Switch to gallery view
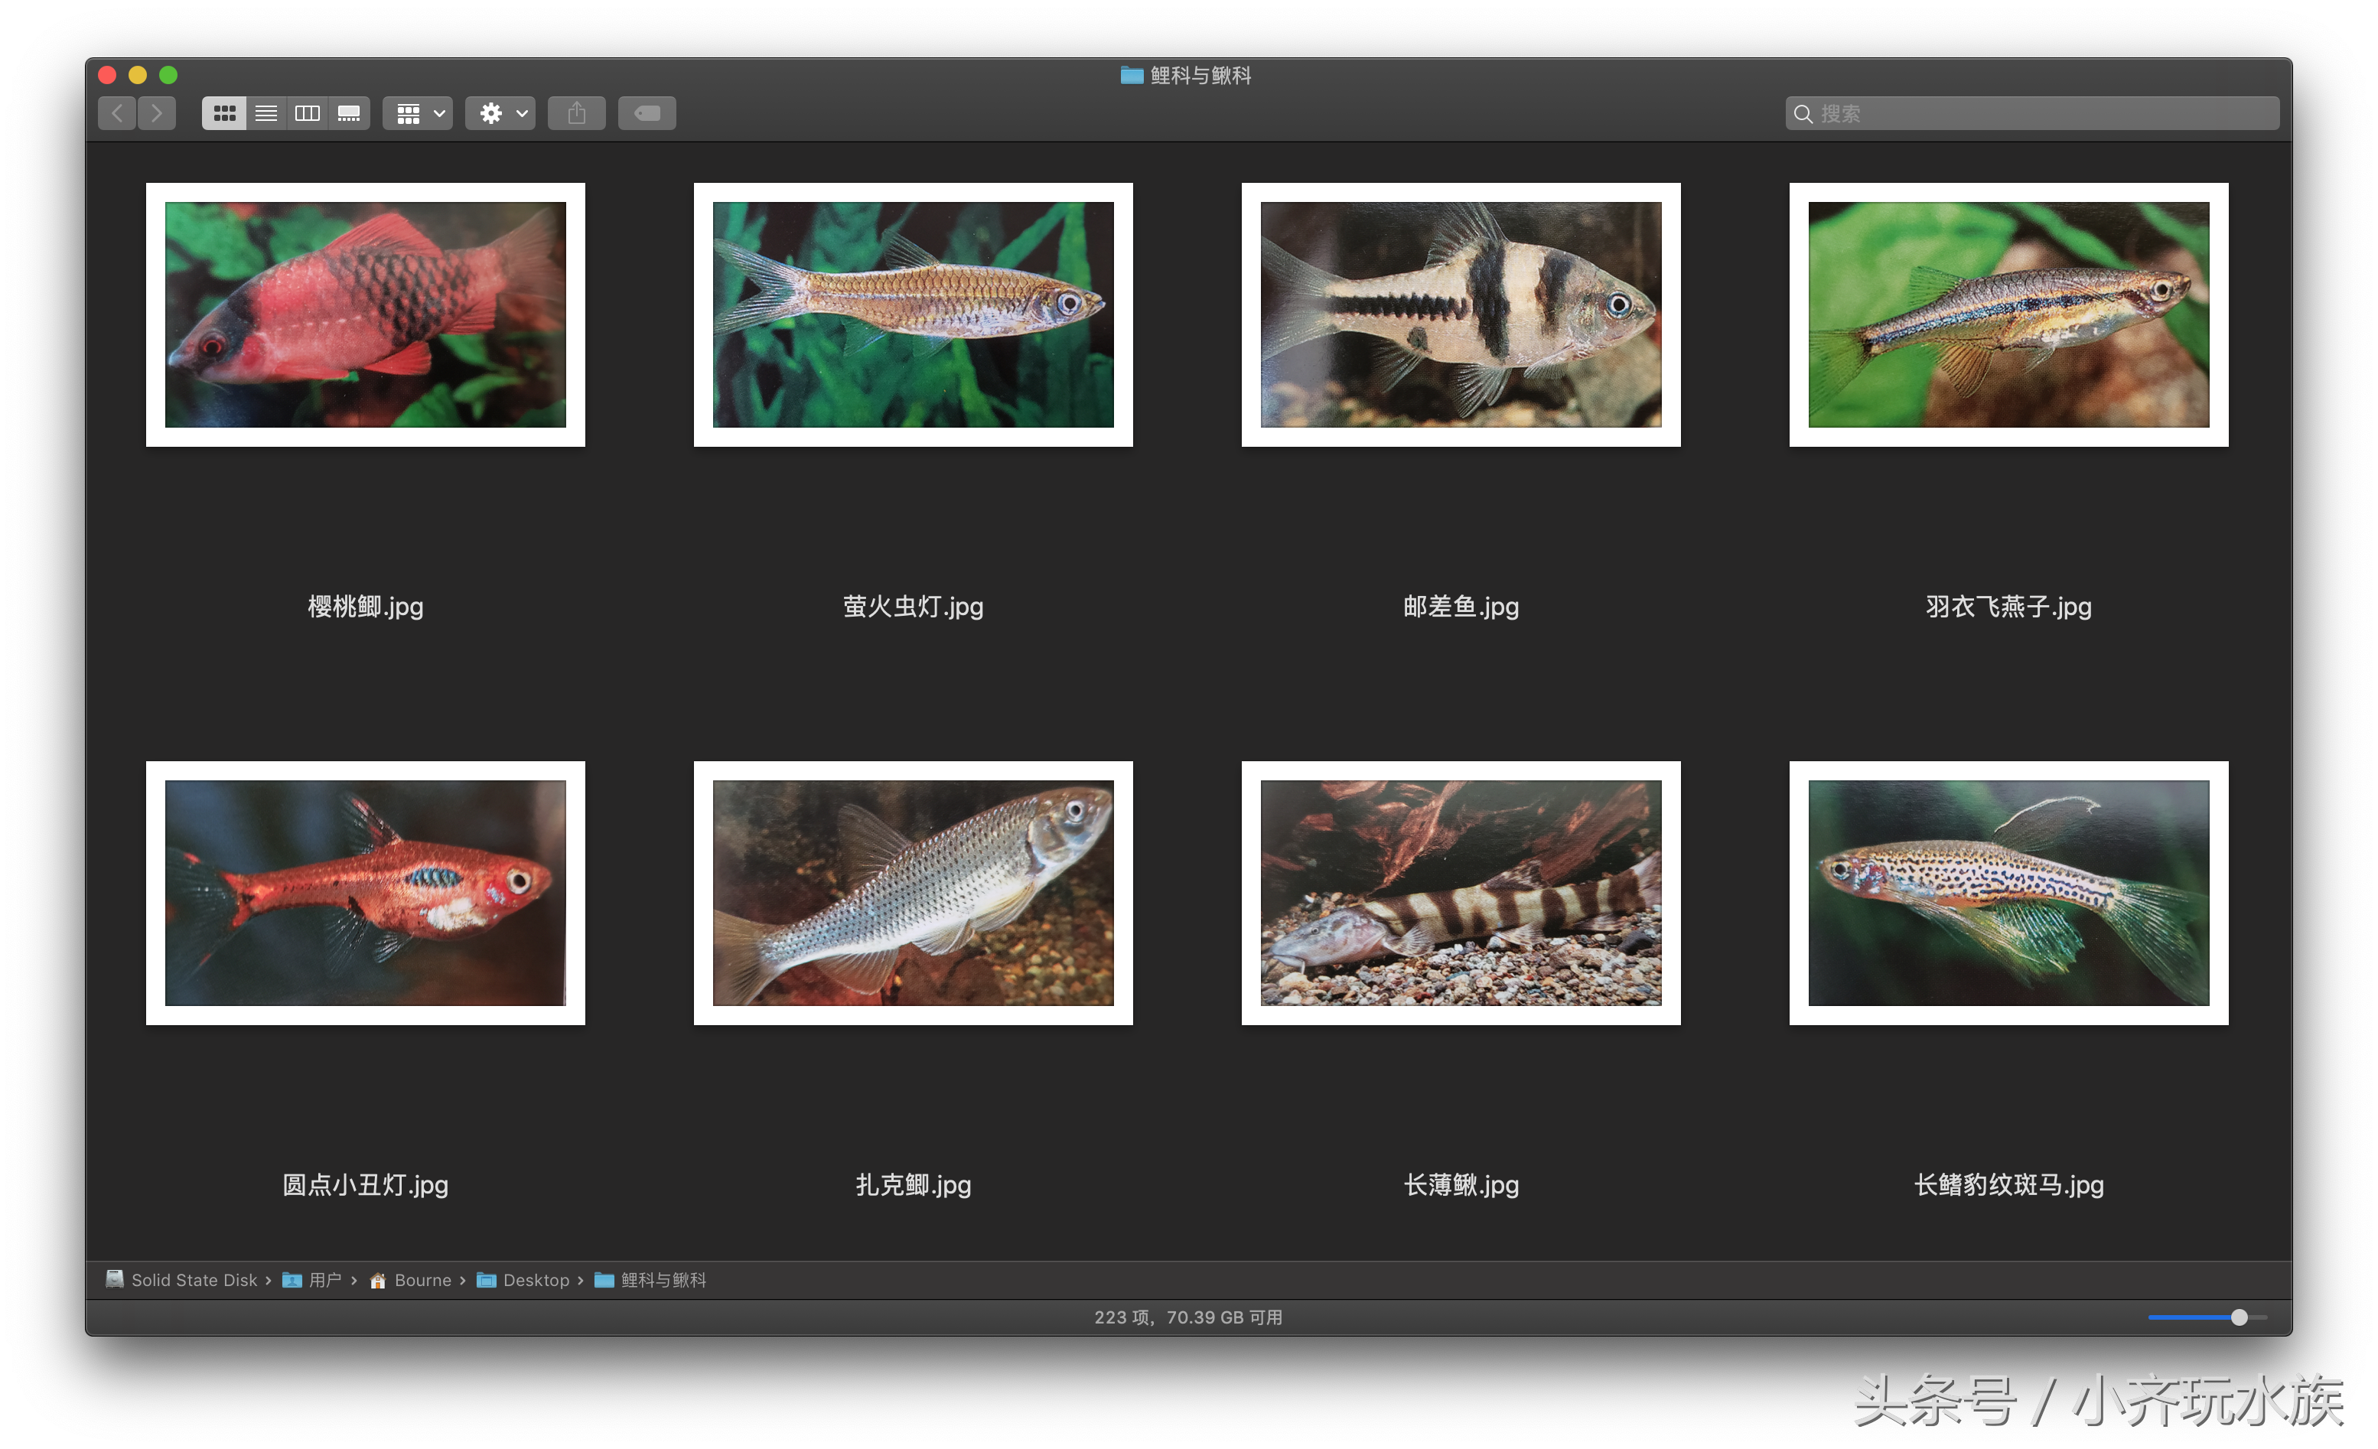 pos(350,114)
